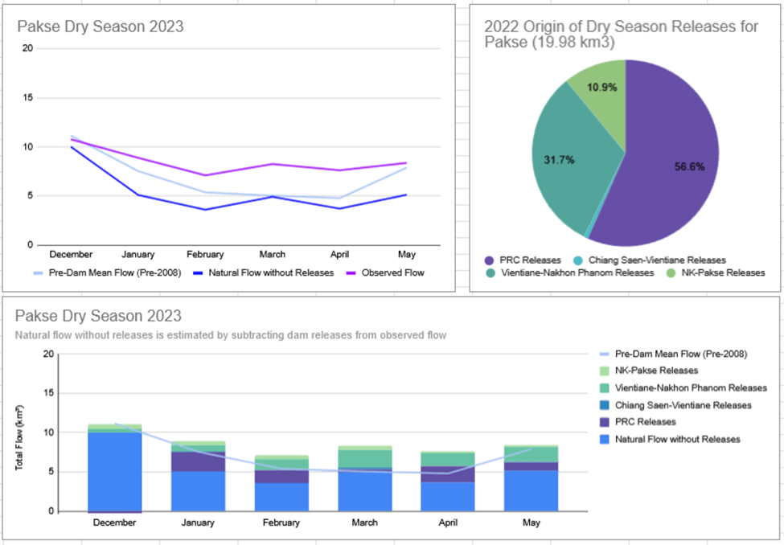
Task: Click the 'May' label on the bar chart axis
Action: coord(531,522)
